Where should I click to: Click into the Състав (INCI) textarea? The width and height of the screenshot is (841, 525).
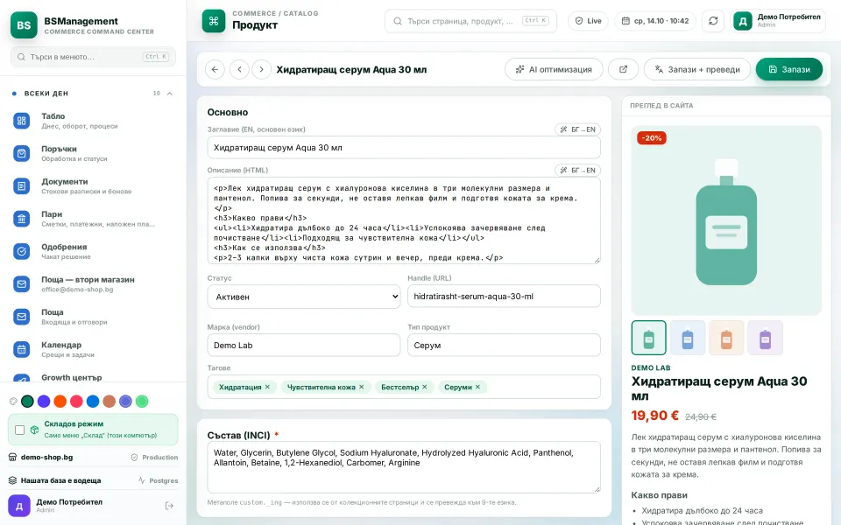click(404, 467)
